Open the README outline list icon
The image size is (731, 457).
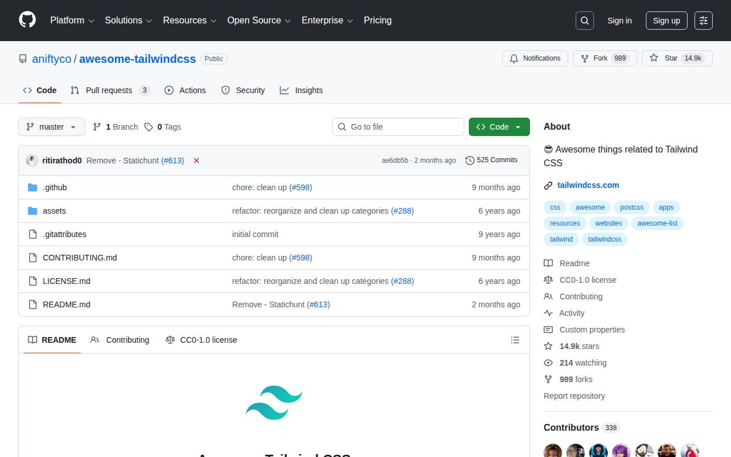[515, 339]
